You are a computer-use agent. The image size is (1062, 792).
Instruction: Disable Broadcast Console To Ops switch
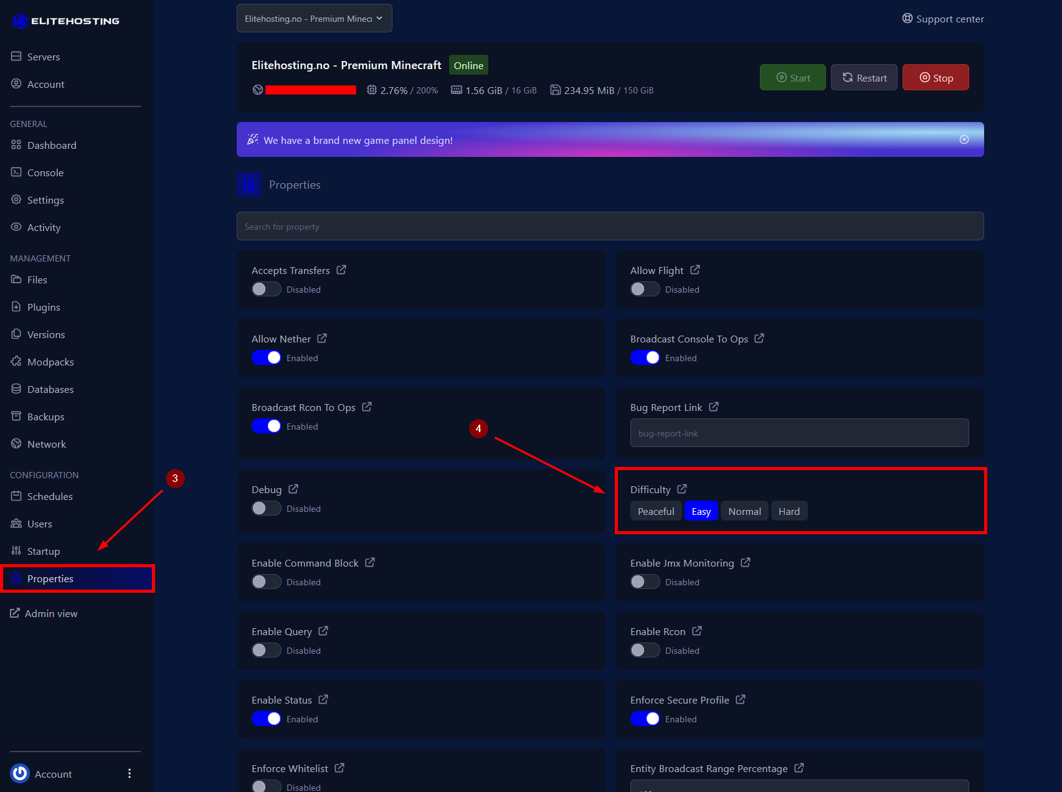645,357
